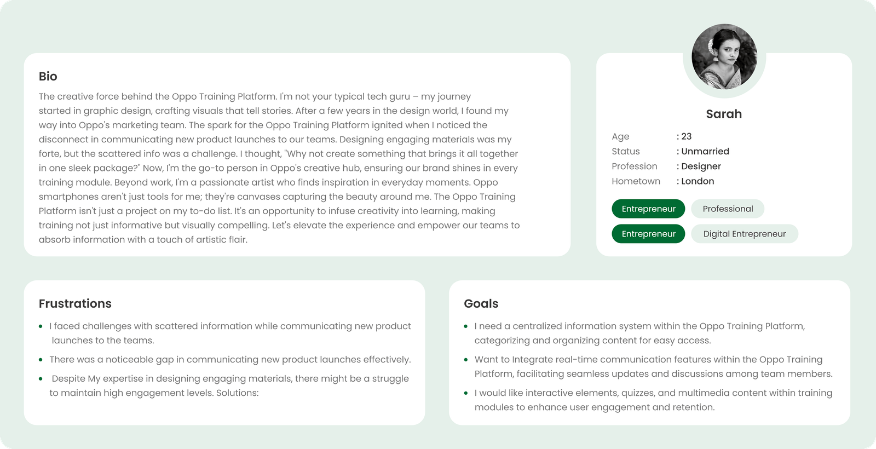Click the bullet before 'I need a centralized'

coord(466,326)
